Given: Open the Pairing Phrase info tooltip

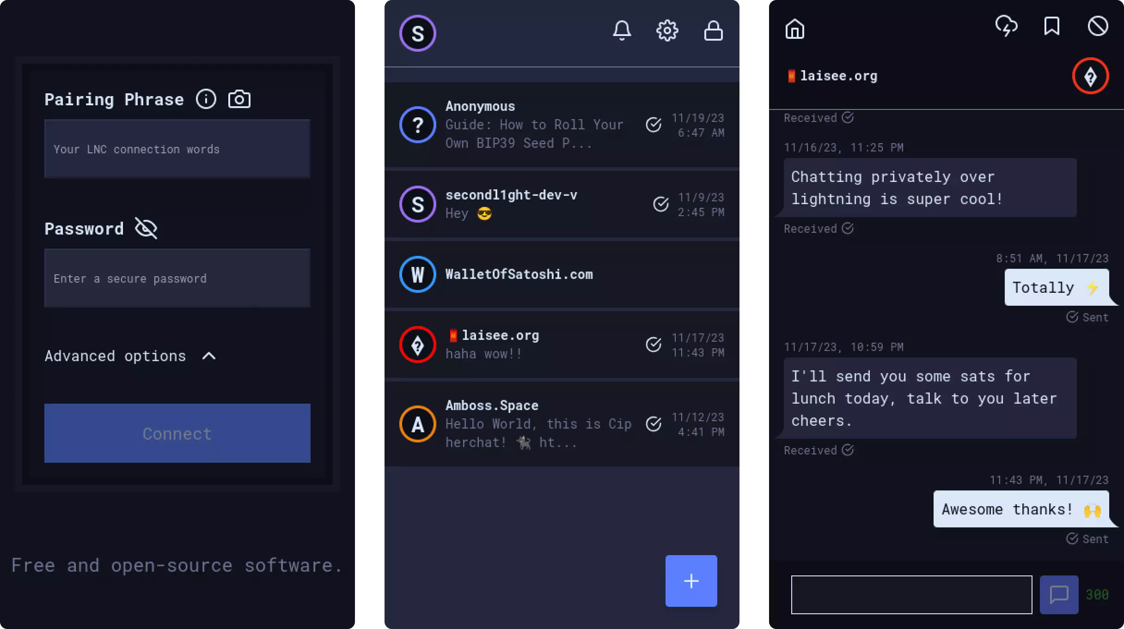Looking at the screenshot, I should pyautogui.click(x=206, y=98).
